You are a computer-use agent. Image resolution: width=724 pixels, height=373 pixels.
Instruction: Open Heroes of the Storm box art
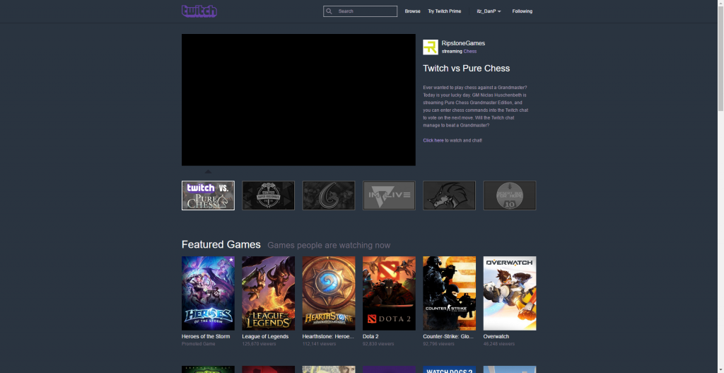(x=209, y=294)
